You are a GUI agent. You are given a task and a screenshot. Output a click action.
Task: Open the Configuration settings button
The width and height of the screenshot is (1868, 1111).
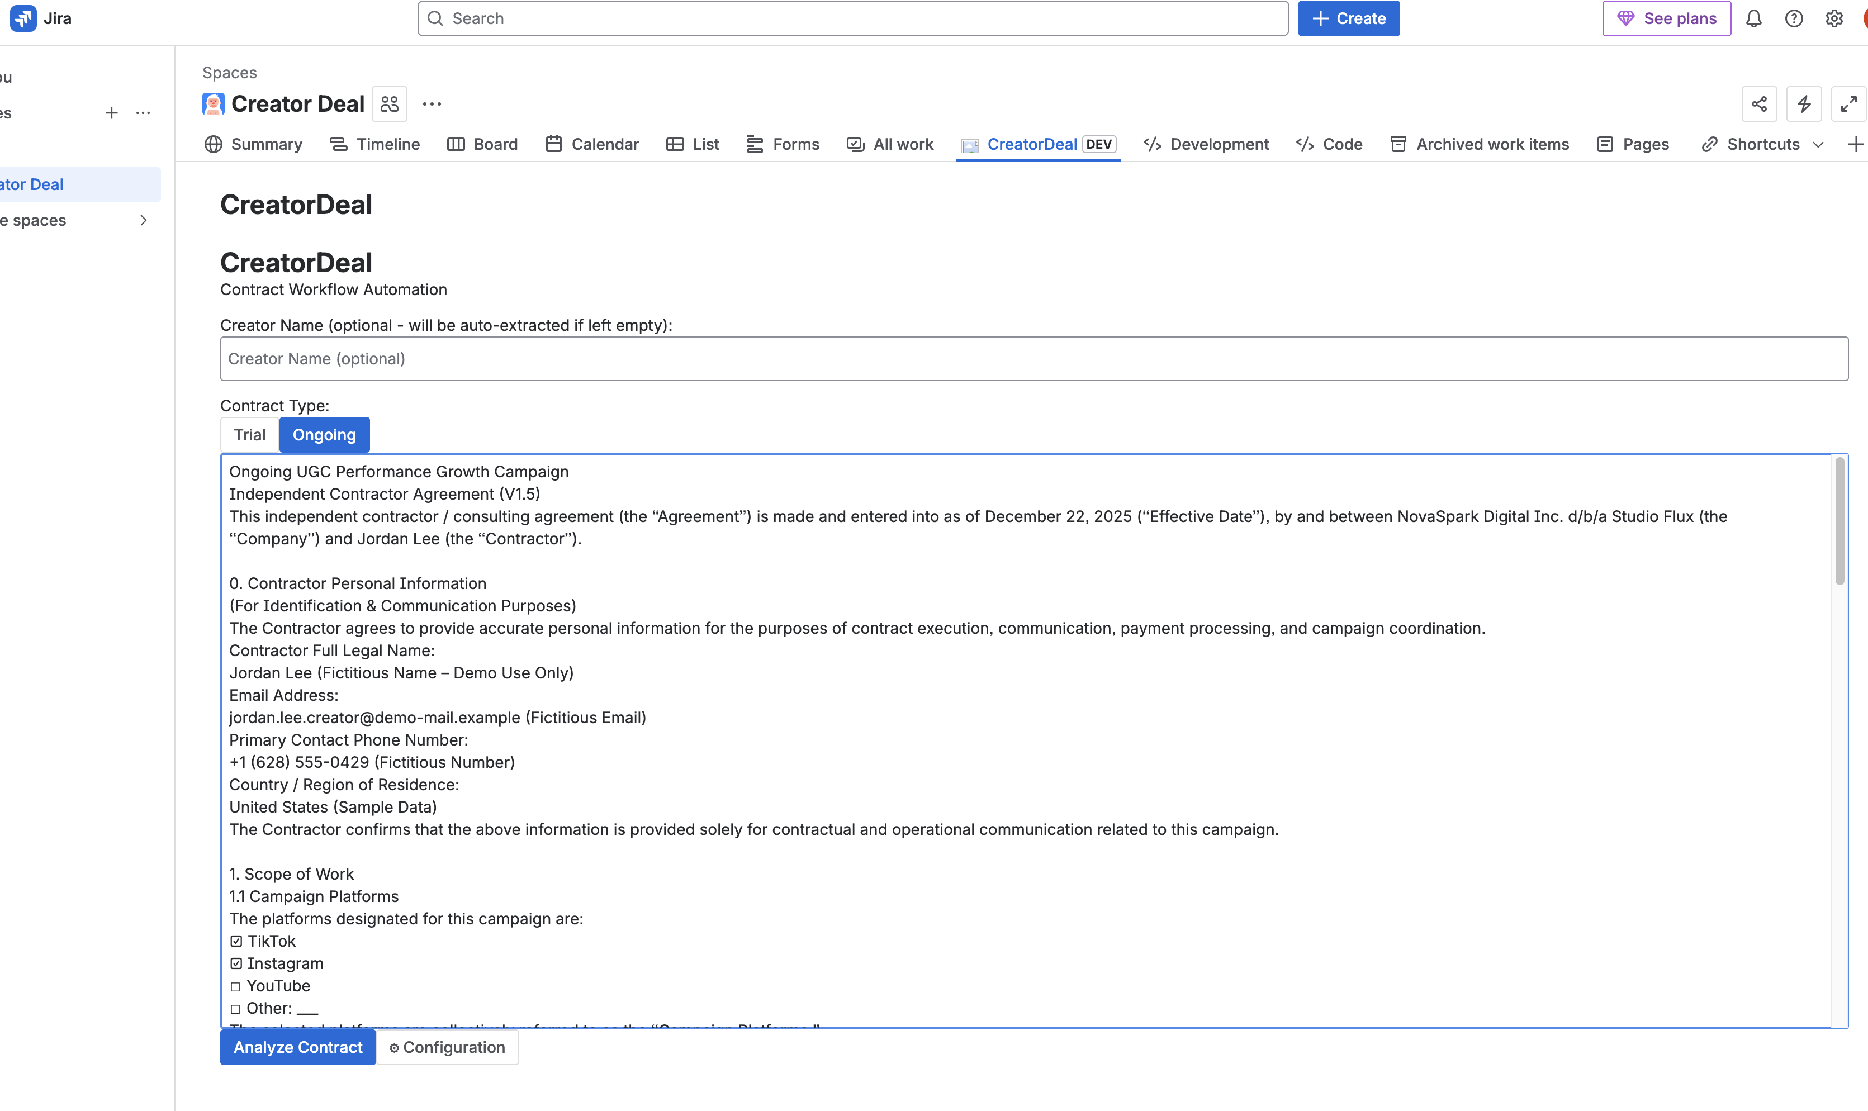(447, 1047)
